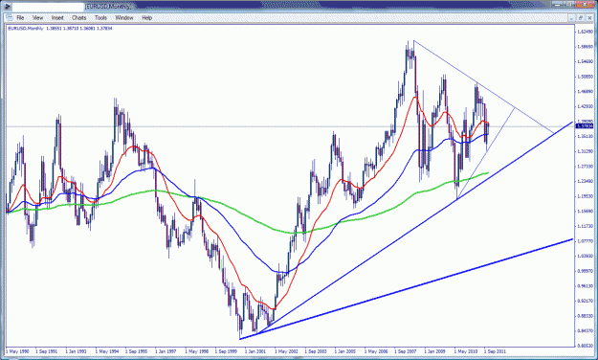Open the Tools menu
The height and width of the screenshot is (360, 598).
pos(100,17)
